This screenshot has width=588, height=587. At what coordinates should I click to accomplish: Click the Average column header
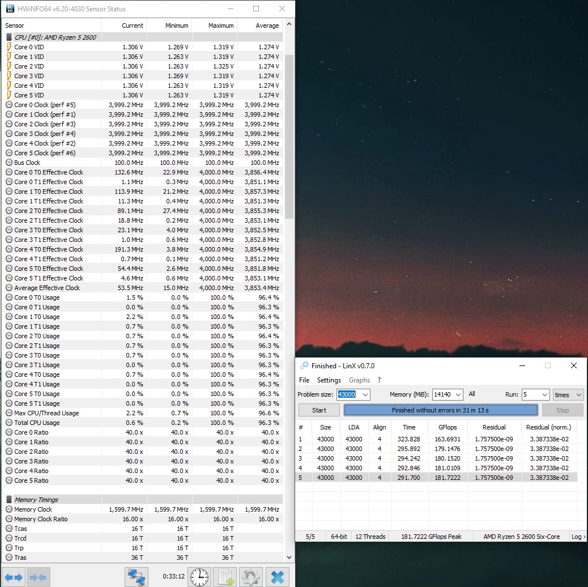260,25
